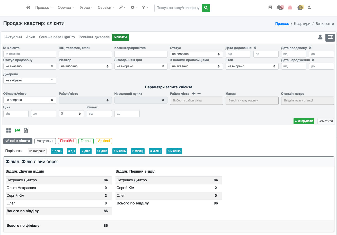This screenshot has width=337, height=235.
Task: Toggle the filter sliders panel button
Action: click(330, 37)
